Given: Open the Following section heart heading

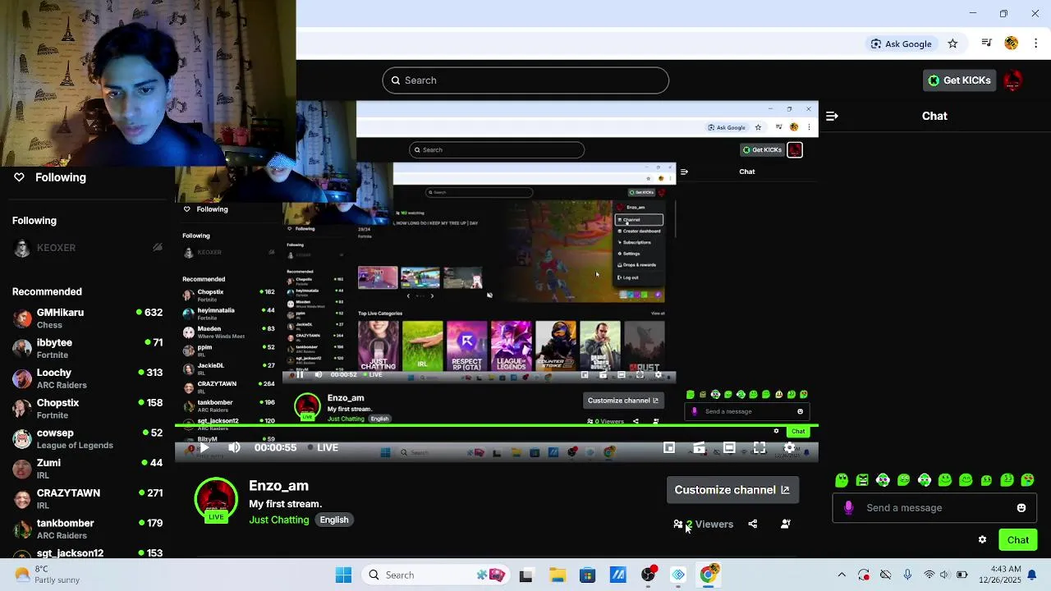Looking at the screenshot, I should pos(50,177).
